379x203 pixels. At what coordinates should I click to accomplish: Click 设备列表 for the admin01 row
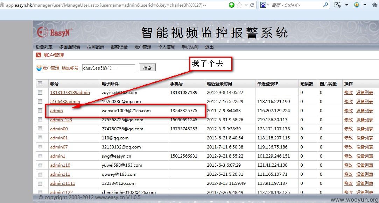point(365,138)
